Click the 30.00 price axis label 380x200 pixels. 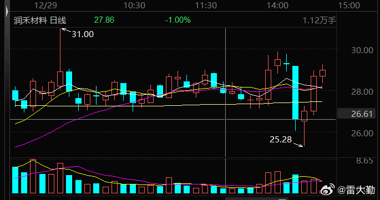click(362, 50)
